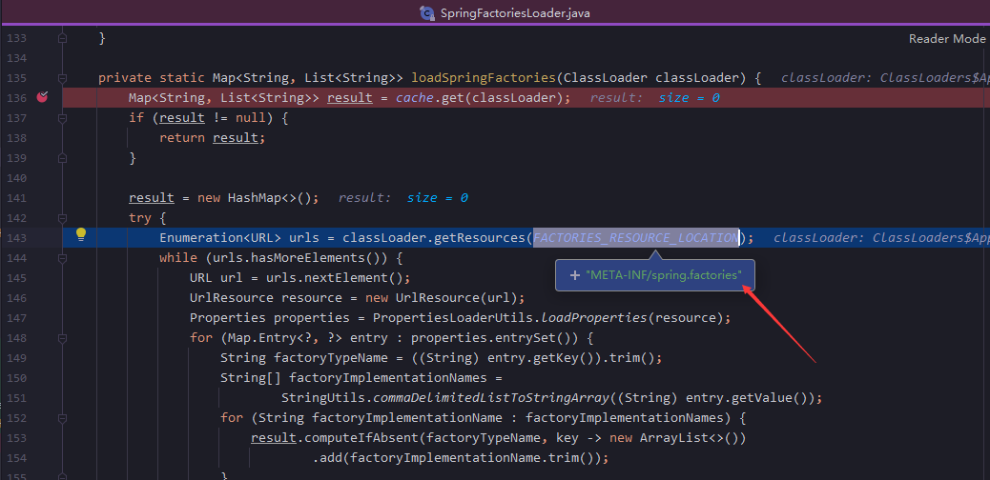Expand the META-INF/spring.factories value with the plus

pyautogui.click(x=574, y=275)
